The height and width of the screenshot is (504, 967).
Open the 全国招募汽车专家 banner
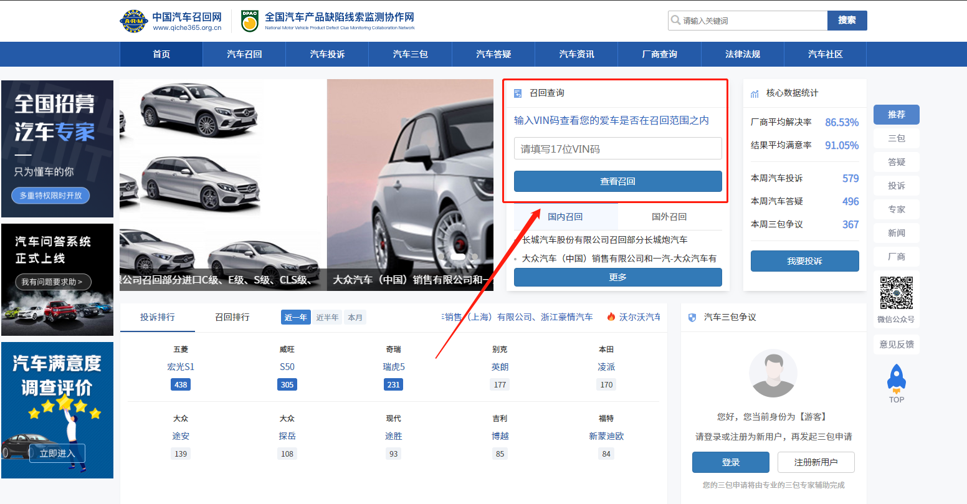click(57, 149)
